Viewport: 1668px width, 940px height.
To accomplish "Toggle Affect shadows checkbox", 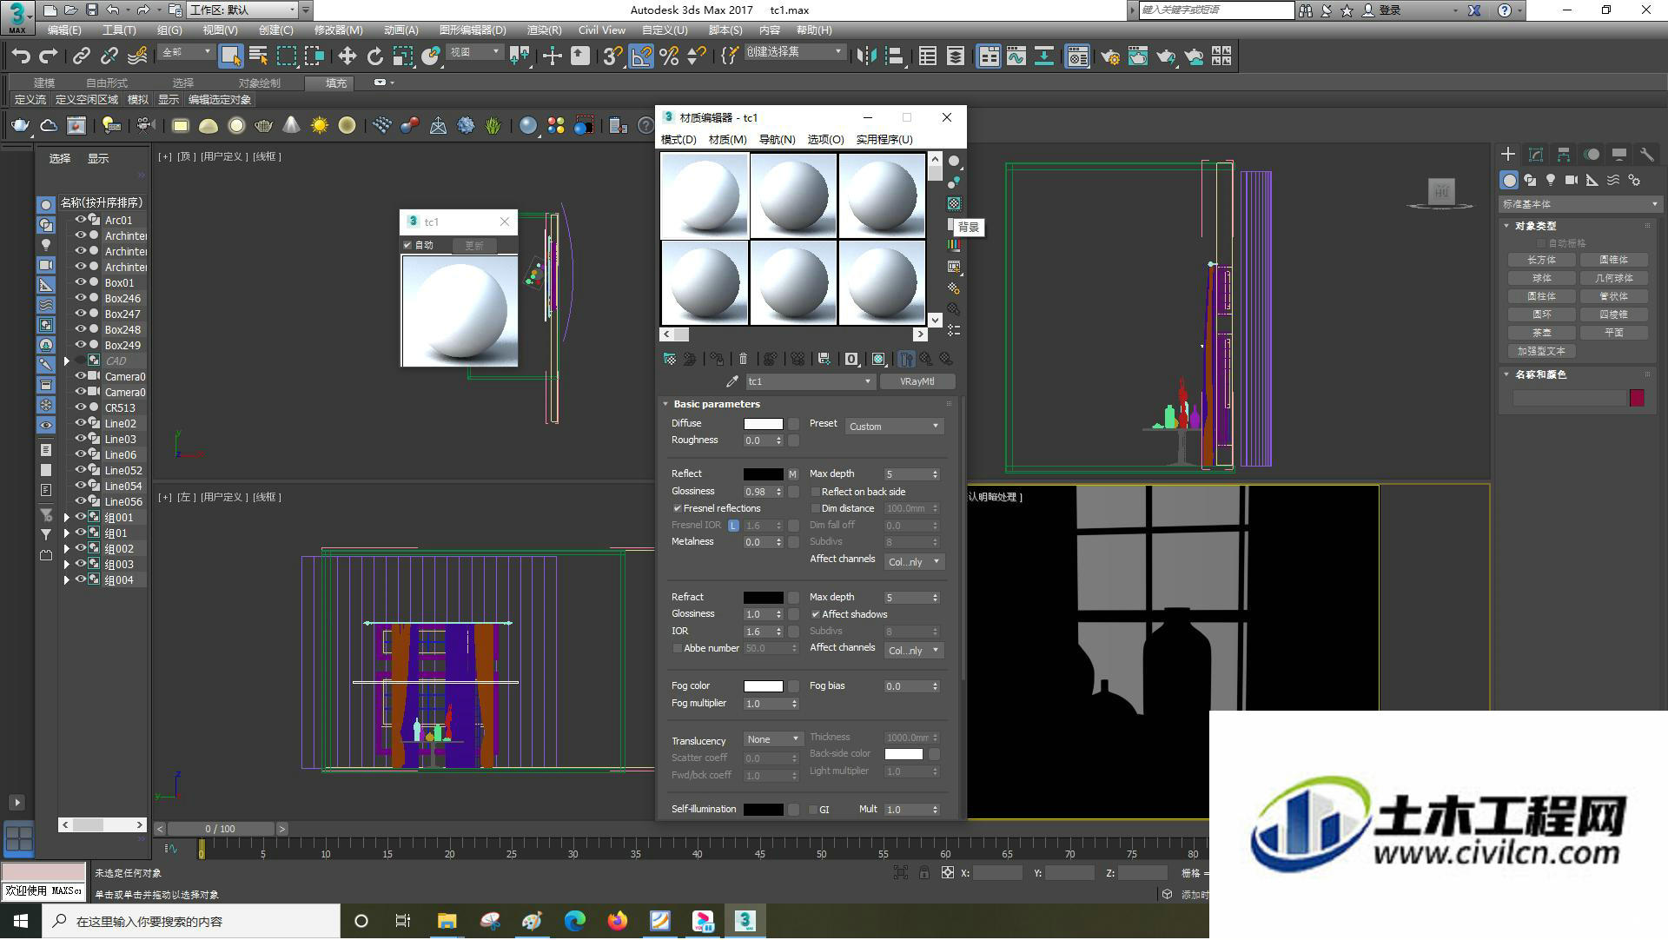I will [815, 615].
